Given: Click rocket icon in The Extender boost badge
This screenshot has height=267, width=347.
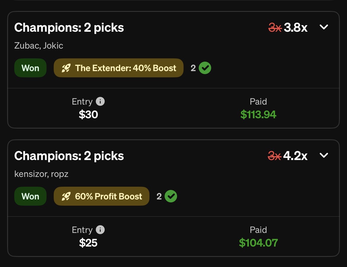Looking at the screenshot, I should point(66,68).
